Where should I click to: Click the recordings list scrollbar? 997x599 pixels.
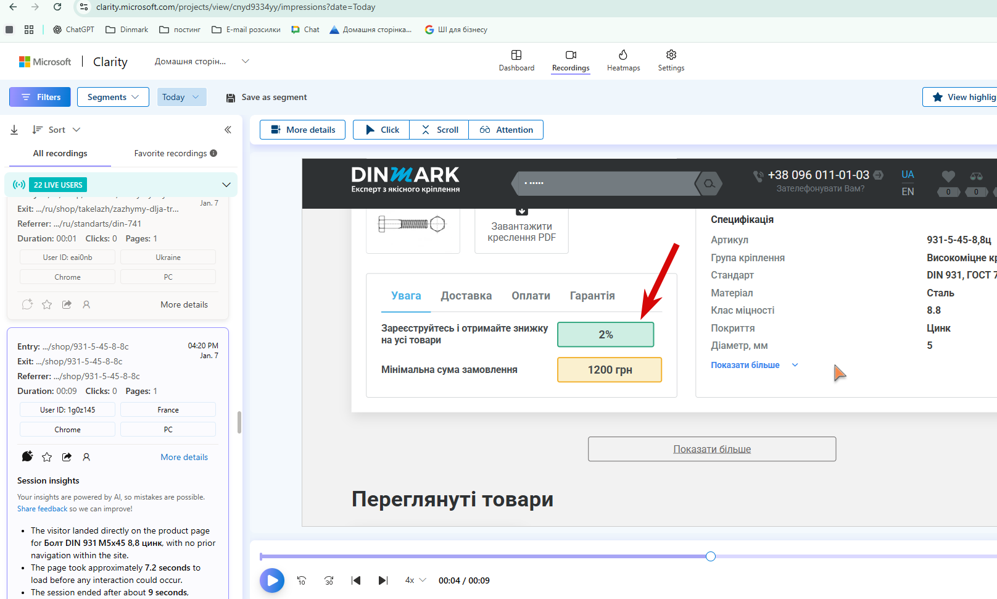(x=239, y=422)
